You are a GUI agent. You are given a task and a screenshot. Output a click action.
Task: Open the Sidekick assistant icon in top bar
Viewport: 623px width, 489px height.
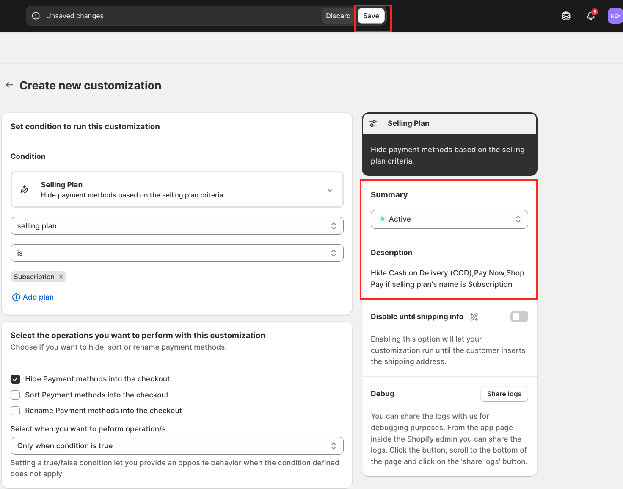[566, 16]
